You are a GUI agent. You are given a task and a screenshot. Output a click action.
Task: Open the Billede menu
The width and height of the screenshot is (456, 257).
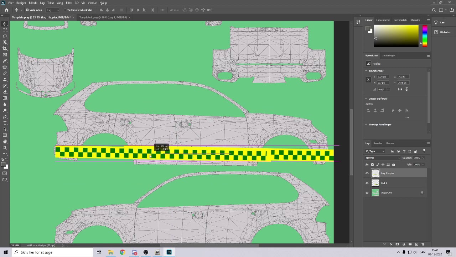click(33, 3)
